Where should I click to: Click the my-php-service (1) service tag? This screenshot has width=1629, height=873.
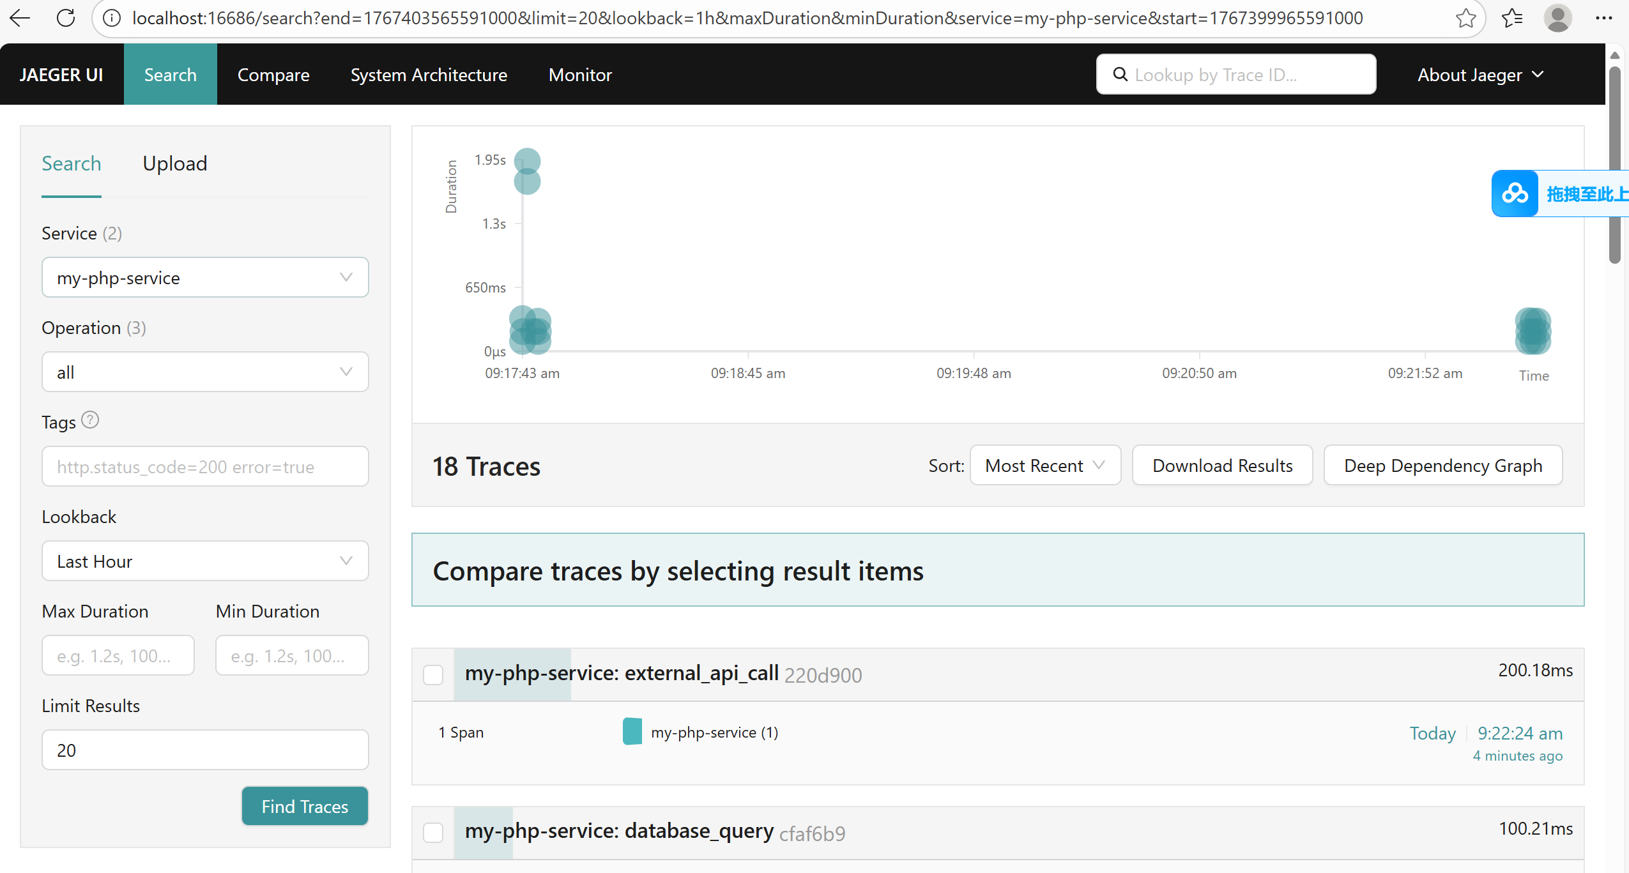[714, 733]
